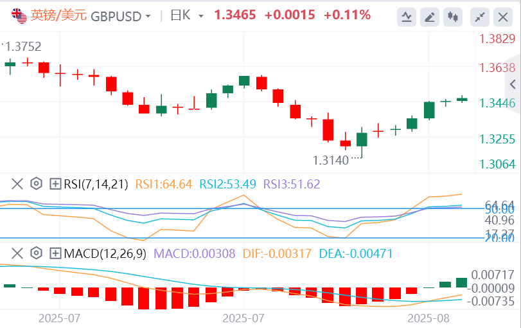The width and height of the screenshot is (521, 328).
Task: Click the MACD(12,26,9) indicator label
Action: click(x=103, y=253)
